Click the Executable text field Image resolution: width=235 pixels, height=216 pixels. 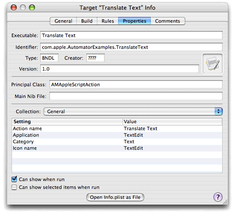coord(132,35)
